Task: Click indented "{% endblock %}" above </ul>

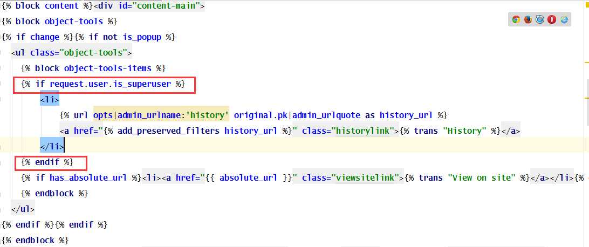Action: [54, 193]
